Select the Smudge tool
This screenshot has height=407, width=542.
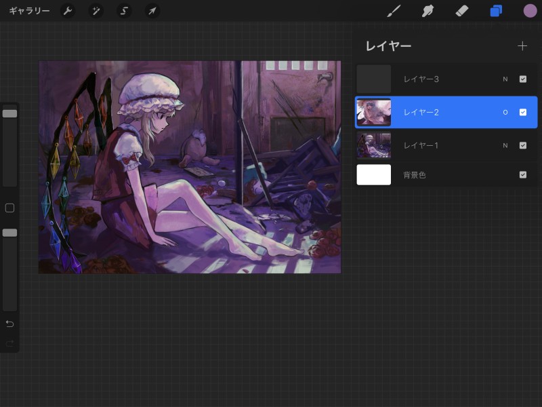pos(428,11)
